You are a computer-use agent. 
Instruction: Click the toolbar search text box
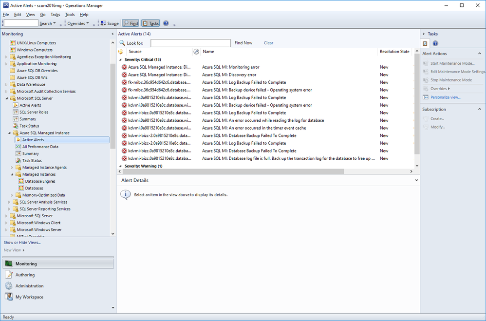pos(21,23)
